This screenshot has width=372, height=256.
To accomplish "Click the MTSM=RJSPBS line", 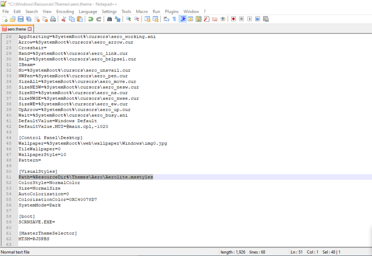I will click(x=34, y=239).
